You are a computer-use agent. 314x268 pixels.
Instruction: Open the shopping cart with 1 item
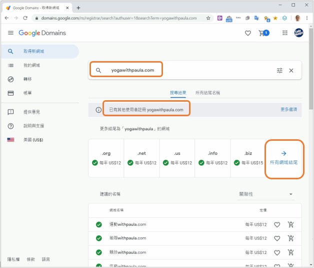coord(263,33)
